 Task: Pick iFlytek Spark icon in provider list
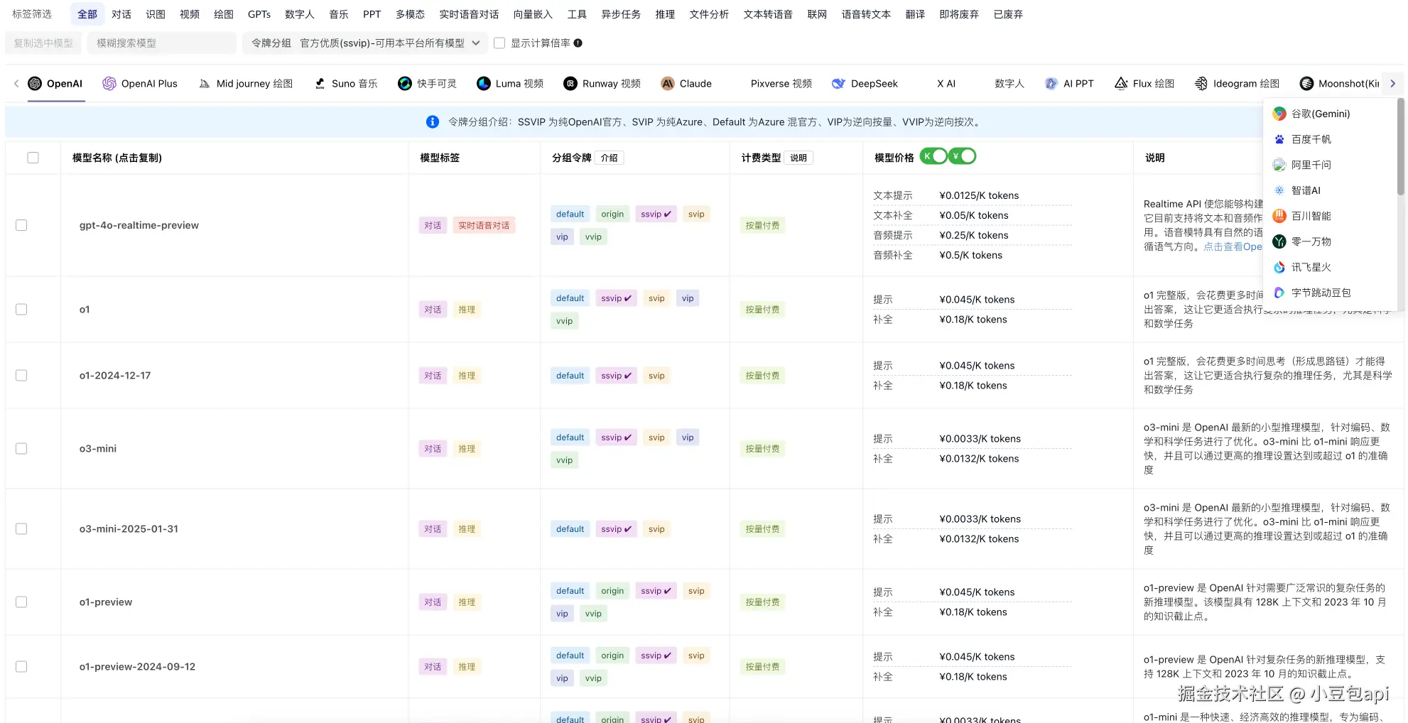click(1279, 267)
